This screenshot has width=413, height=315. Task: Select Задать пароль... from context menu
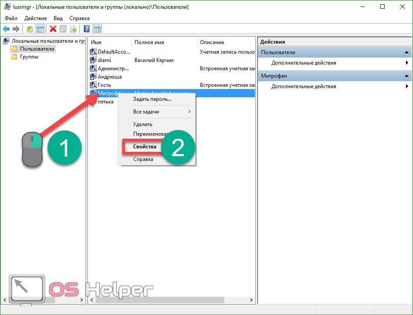click(x=152, y=99)
